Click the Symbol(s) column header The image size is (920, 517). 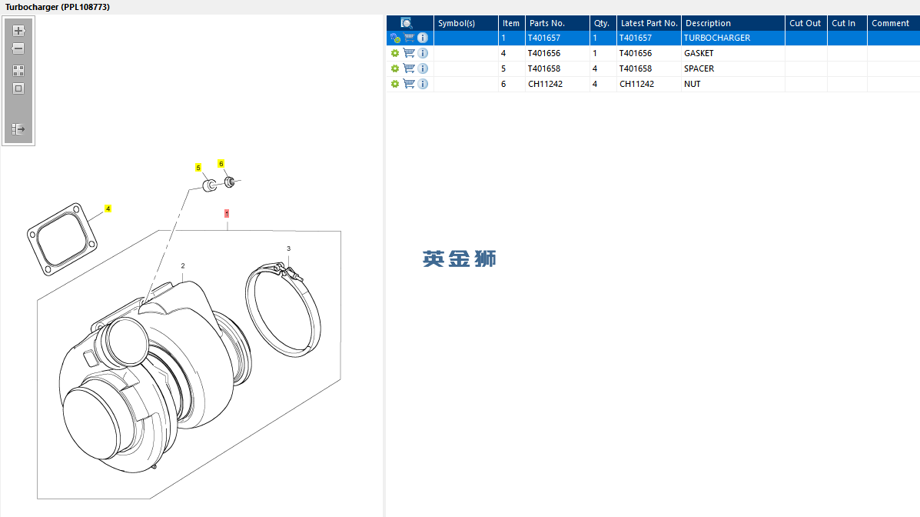coord(466,23)
